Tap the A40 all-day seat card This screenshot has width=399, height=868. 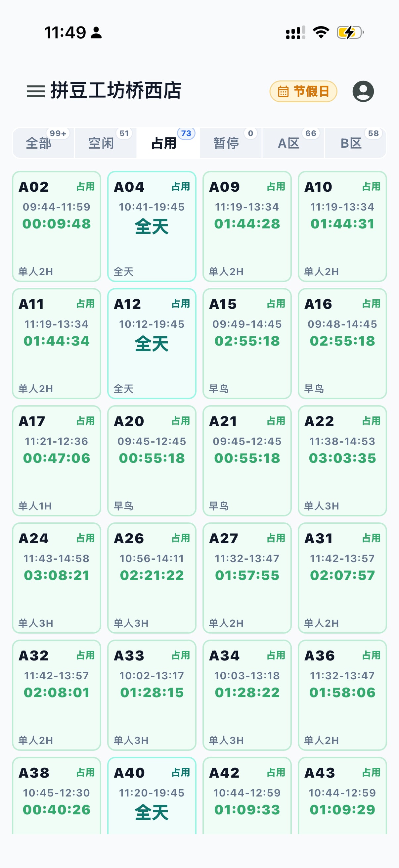pos(152,796)
